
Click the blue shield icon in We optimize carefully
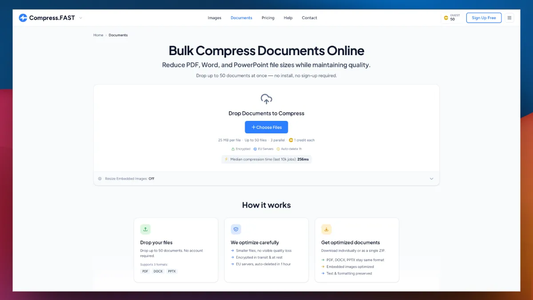tap(236, 229)
